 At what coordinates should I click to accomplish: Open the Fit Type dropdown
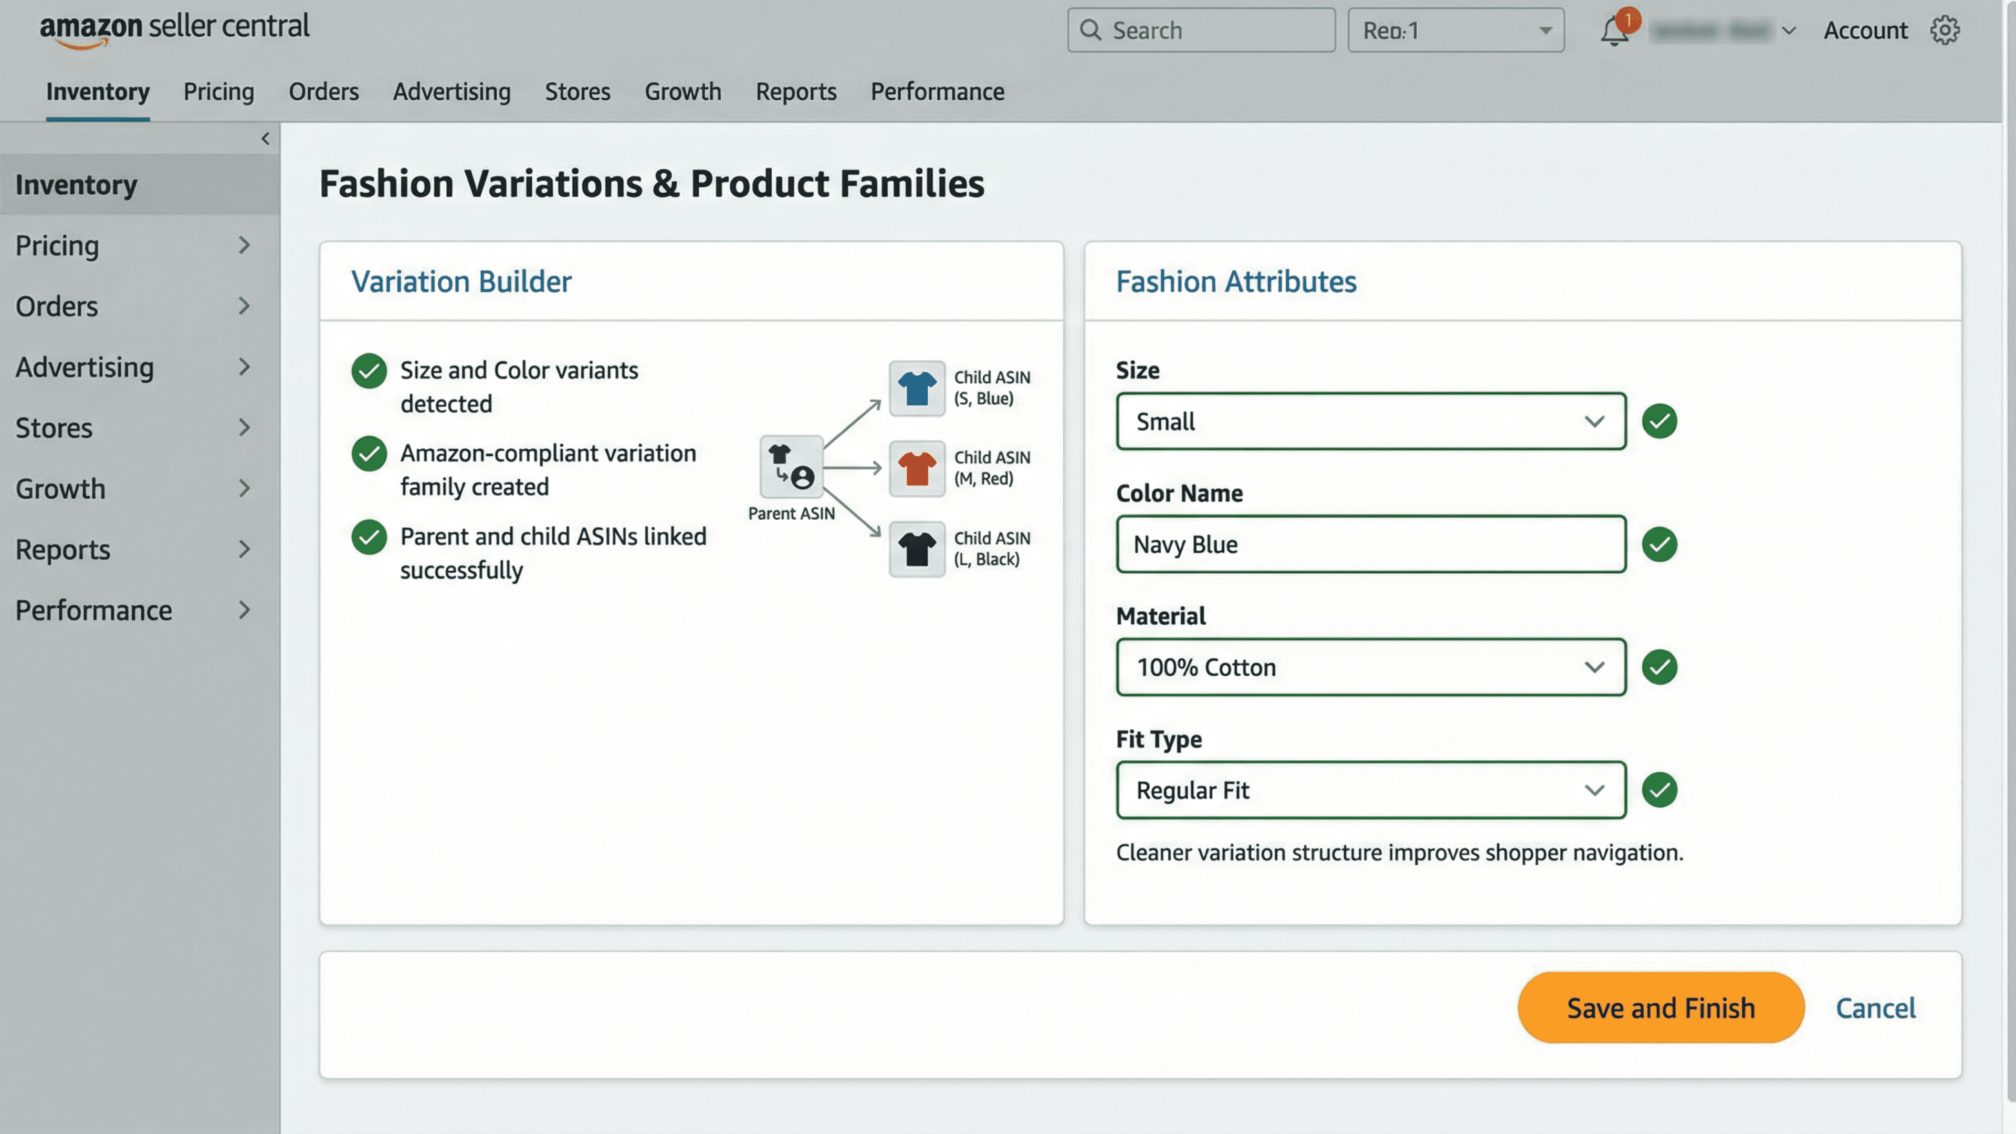pyautogui.click(x=1370, y=790)
